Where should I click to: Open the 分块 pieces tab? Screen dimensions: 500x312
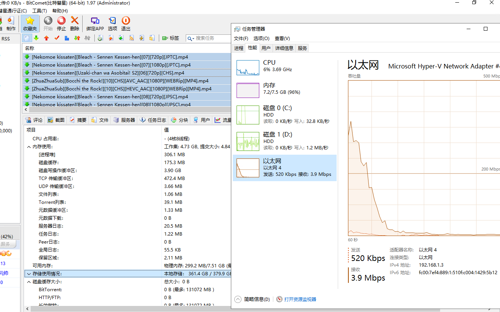[x=179, y=120]
